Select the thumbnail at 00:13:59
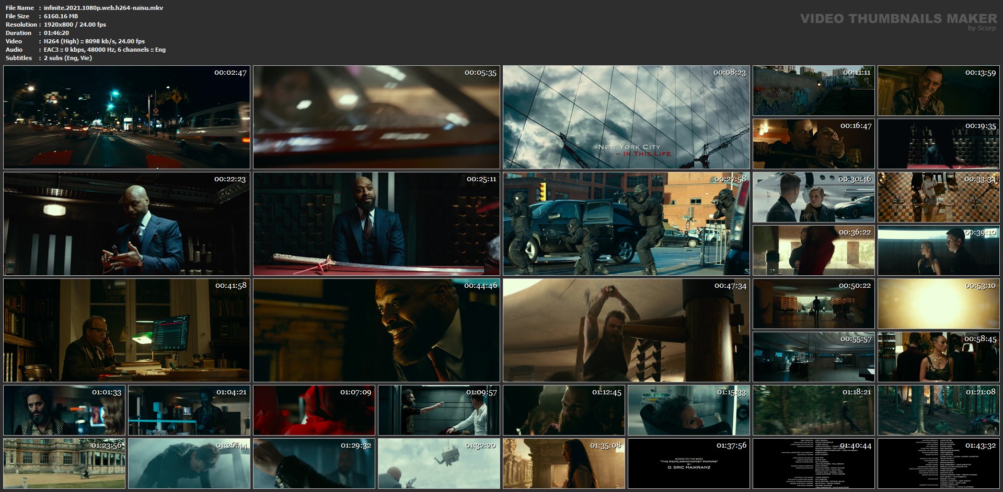1003x492 pixels. point(939,91)
